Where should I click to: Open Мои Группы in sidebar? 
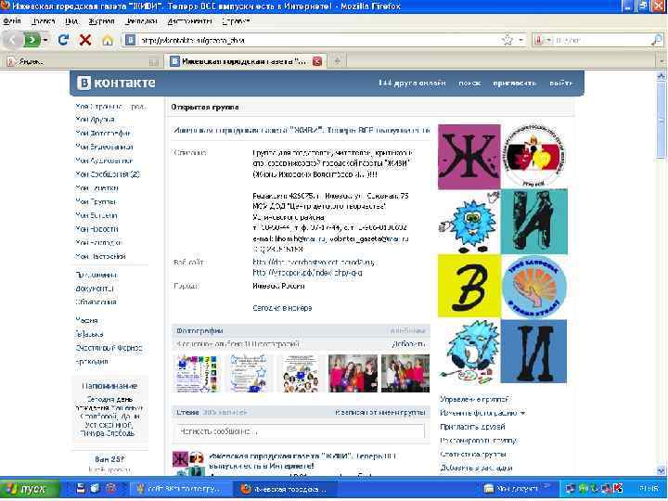coord(96,201)
